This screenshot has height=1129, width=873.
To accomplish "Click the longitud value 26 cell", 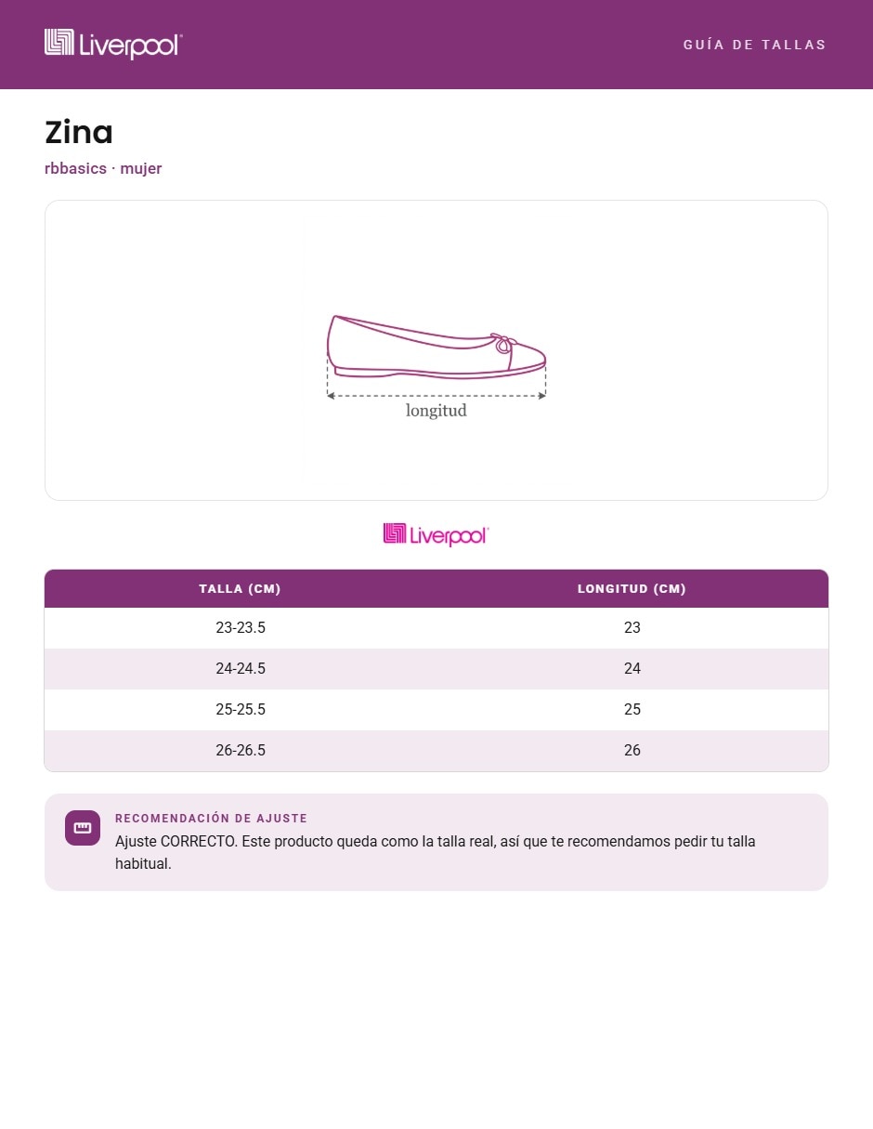I will pos(632,751).
